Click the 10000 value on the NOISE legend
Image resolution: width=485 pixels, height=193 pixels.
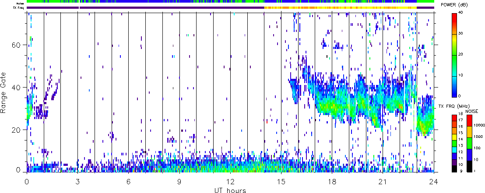coord(478,126)
